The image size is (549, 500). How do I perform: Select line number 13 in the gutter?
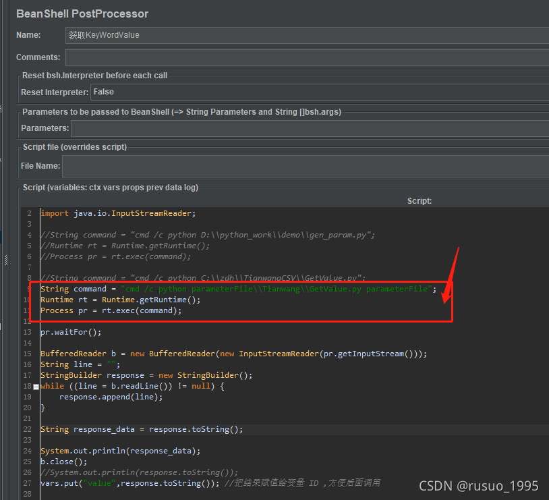coord(27,331)
